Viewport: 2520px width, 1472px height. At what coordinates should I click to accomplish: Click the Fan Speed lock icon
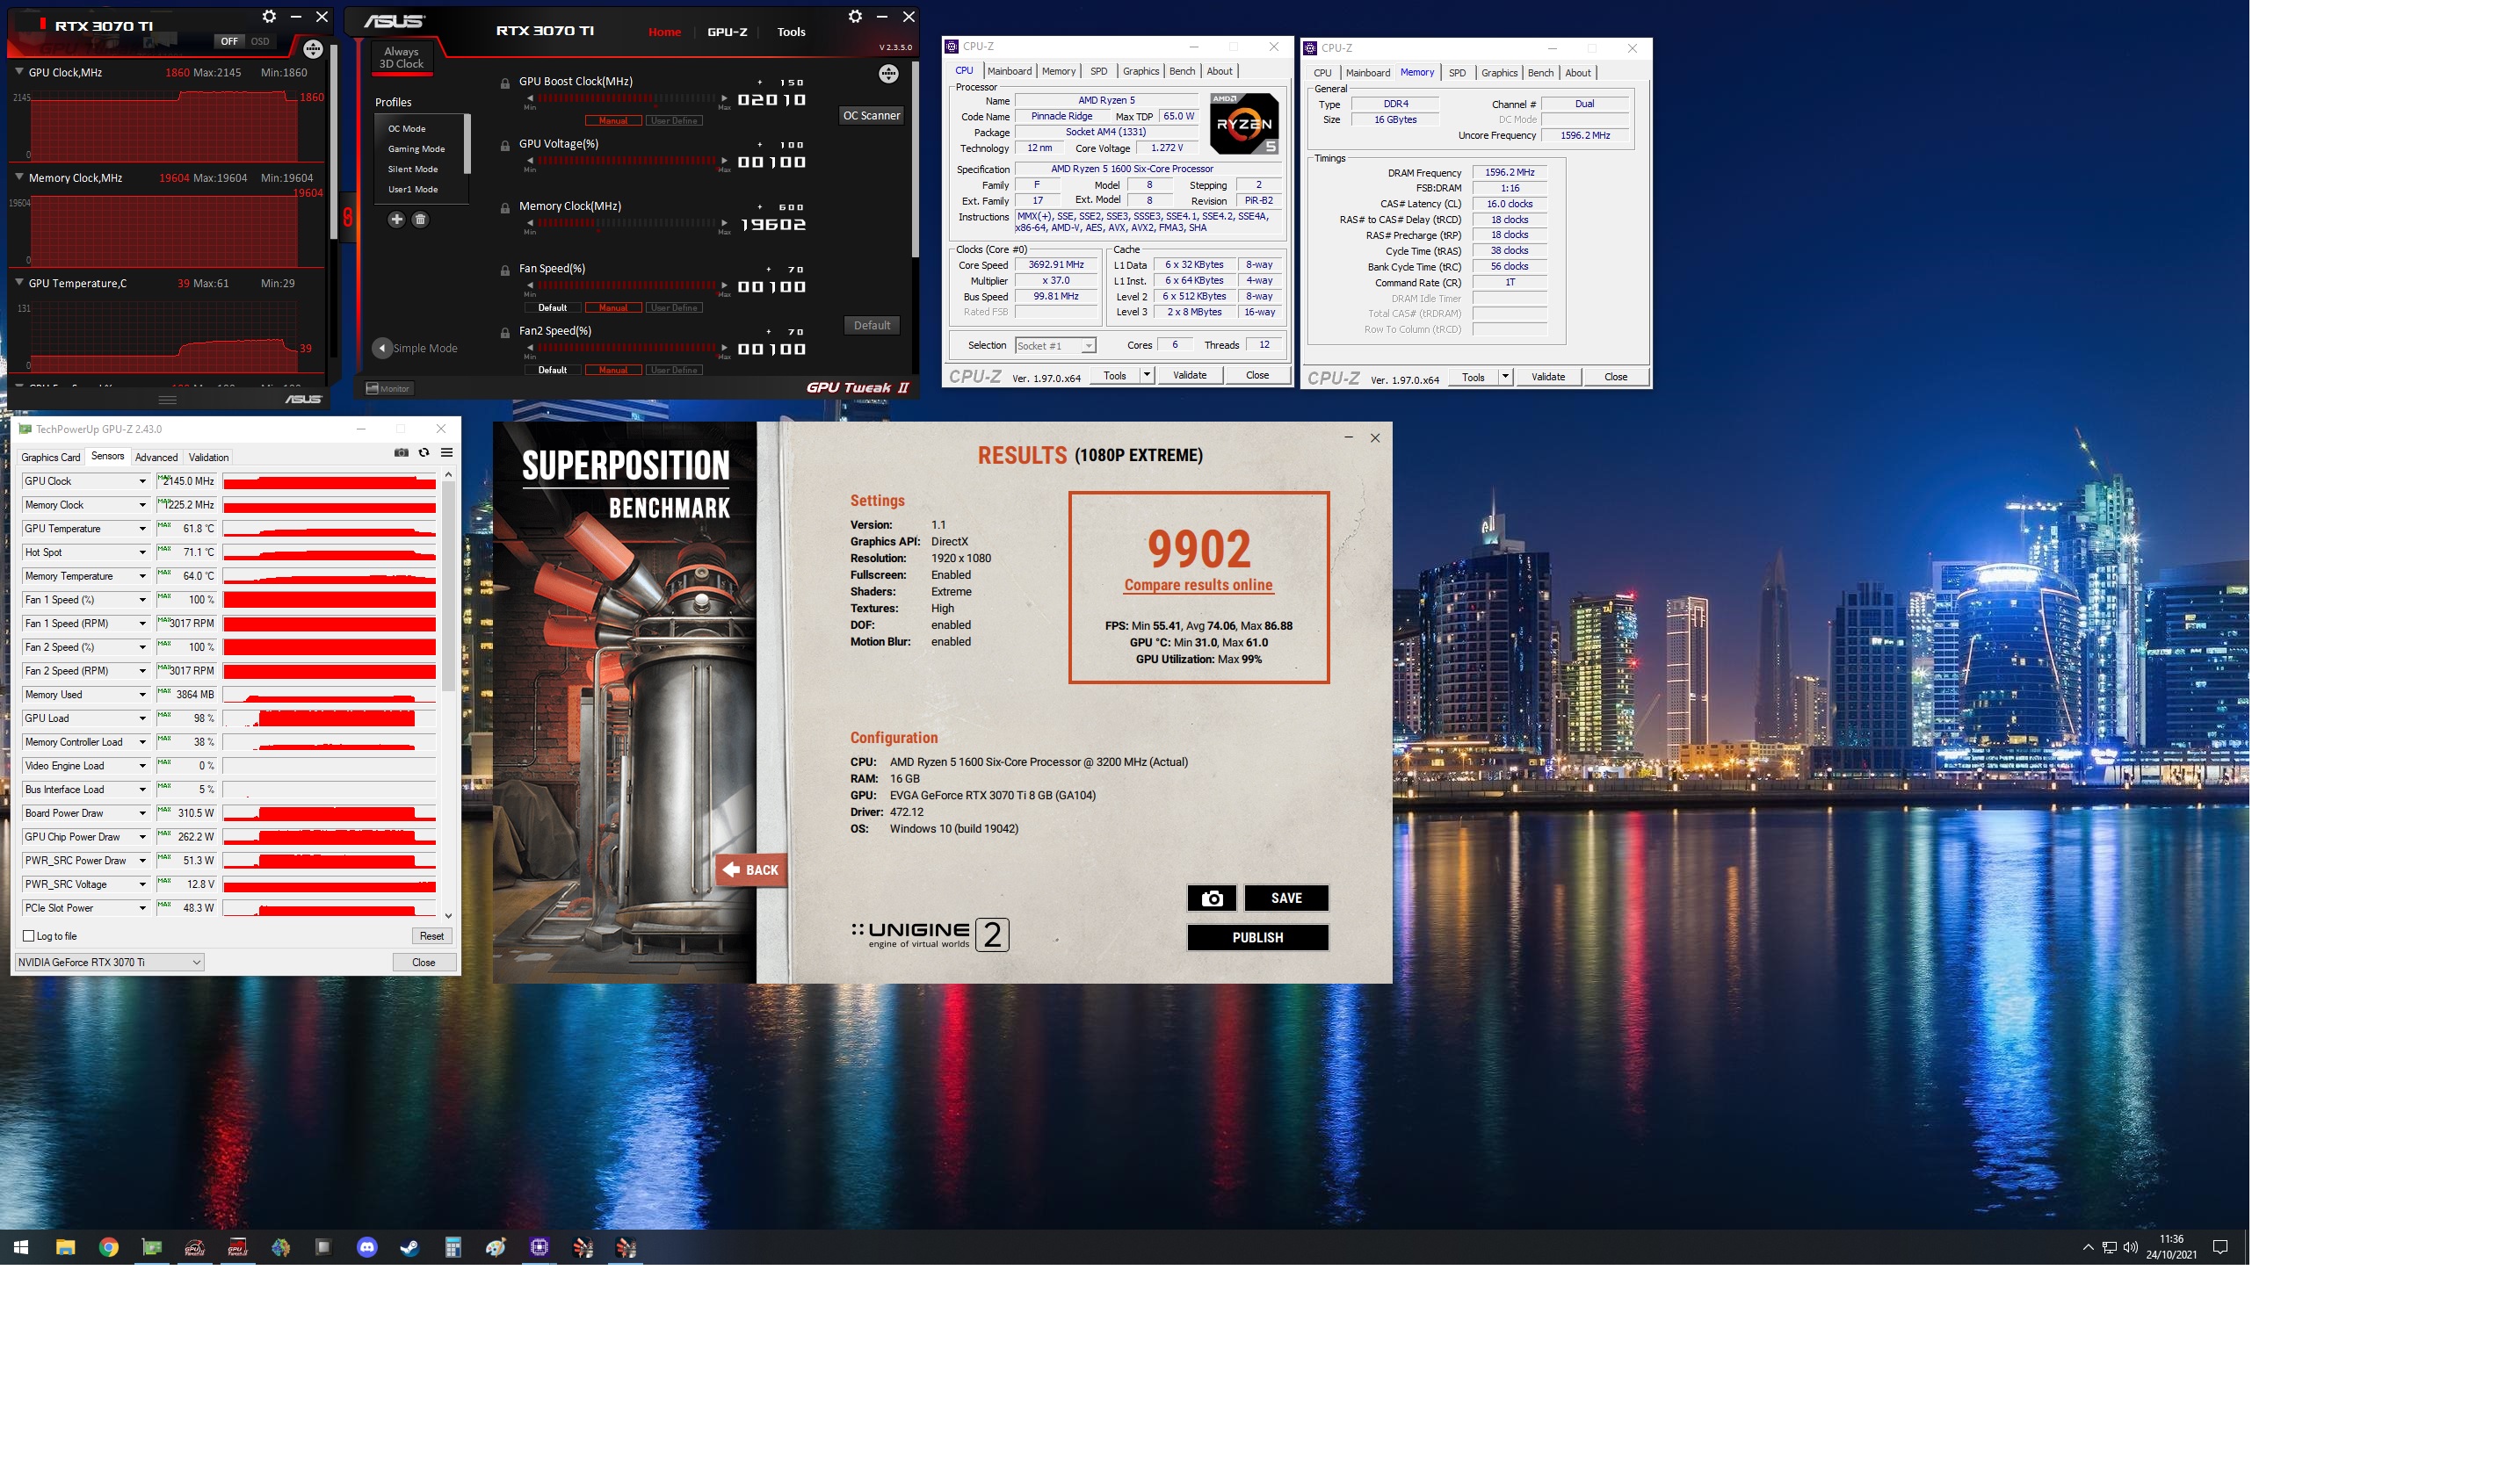[506, 270]
